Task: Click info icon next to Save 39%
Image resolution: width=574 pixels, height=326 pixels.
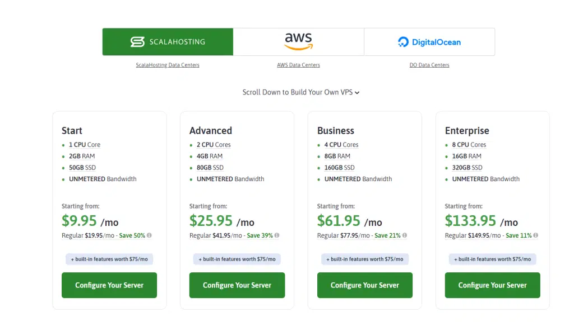Action: click(x=277, y=235)
